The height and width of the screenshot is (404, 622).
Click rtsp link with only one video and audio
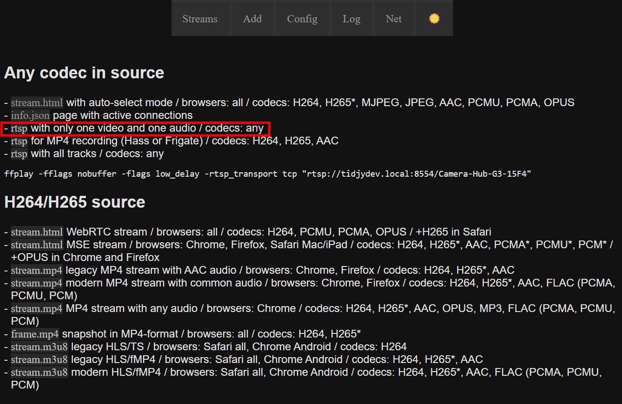click(x=19, y=128)
